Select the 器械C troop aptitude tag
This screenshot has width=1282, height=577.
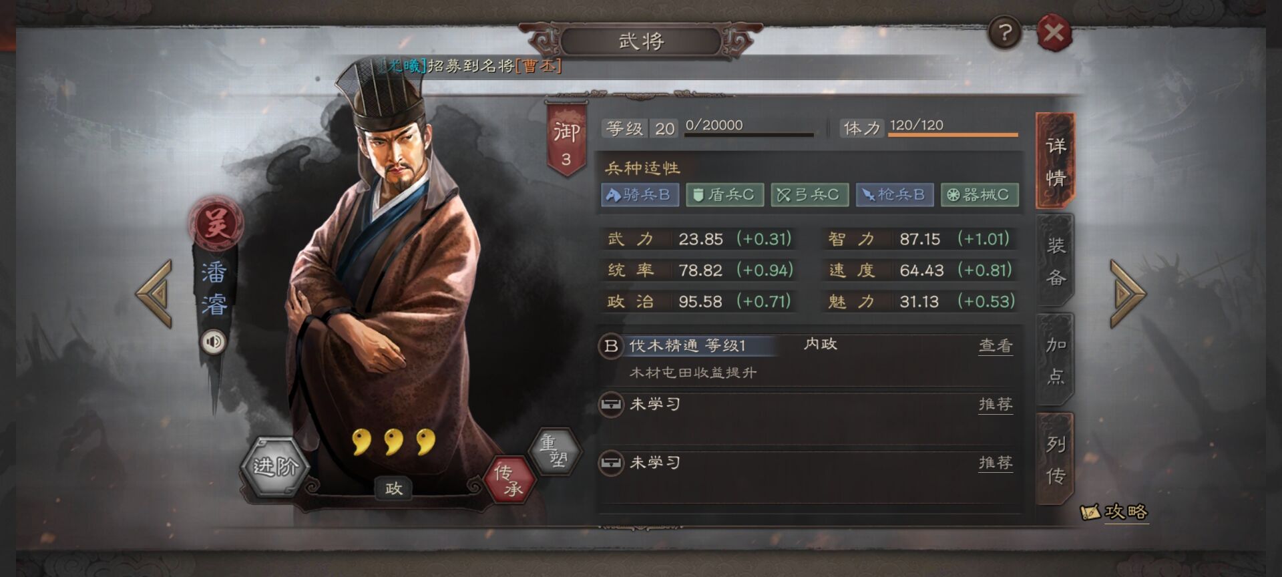[980, 194]
